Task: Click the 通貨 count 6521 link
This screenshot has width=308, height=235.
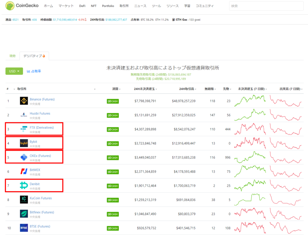Action: pyautogui.click(x=15, y=20)
